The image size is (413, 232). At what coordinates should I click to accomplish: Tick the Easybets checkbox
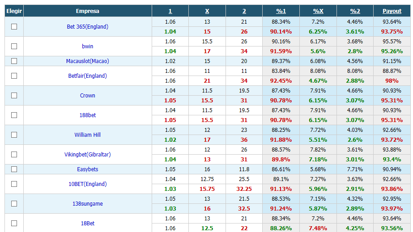14,169
